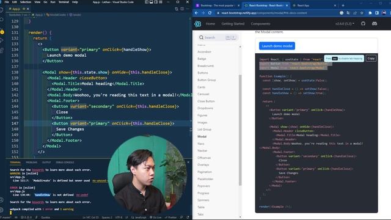Image resolution: width=391 pixels, height=220 pixels.
Task: Switch to the OUTPUT panel tab
Action: pyautogui.click(x=46, y=163)
